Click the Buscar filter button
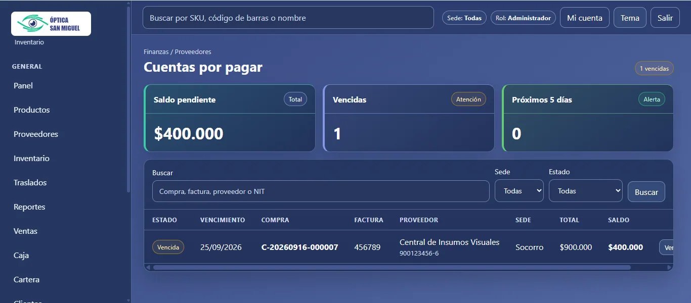Viewport: 691px width, 303px height. 646,192
